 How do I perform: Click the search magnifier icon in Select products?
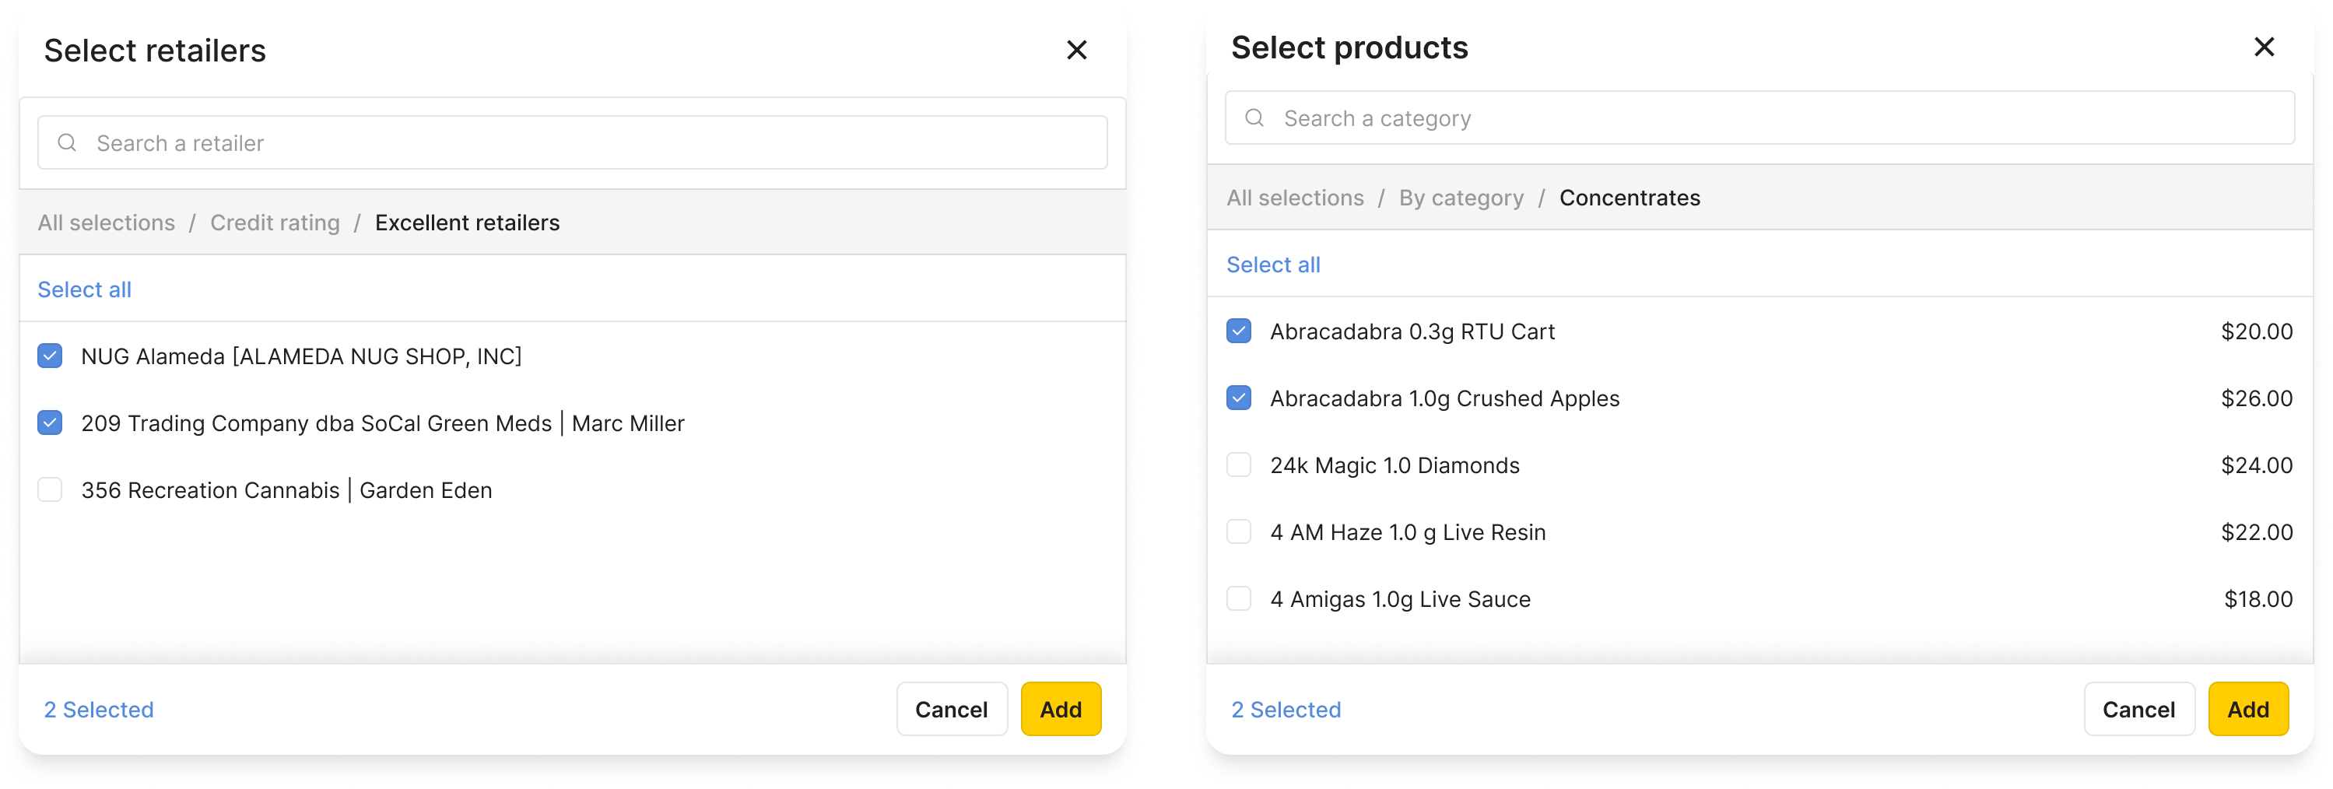click(x=1255, y=117)
